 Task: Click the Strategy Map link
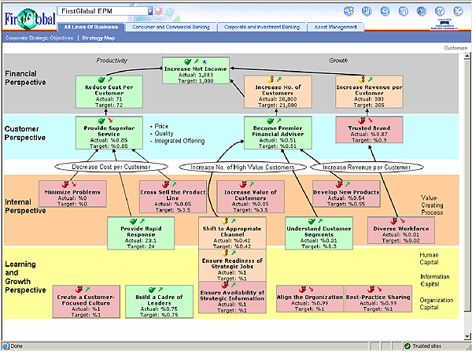[98, 37]
